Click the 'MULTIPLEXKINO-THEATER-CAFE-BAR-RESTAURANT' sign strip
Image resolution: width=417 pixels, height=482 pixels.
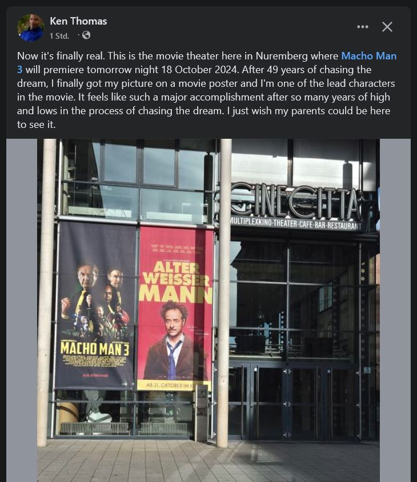tap(296, 224)
